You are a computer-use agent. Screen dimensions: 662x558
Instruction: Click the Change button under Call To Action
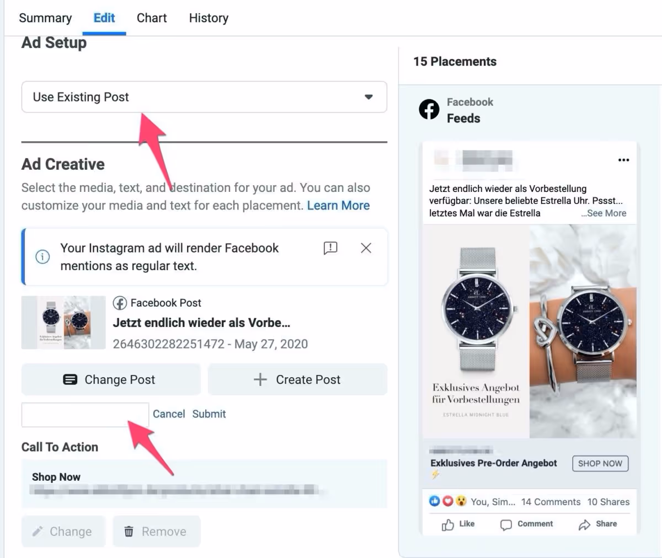[63, 532]
